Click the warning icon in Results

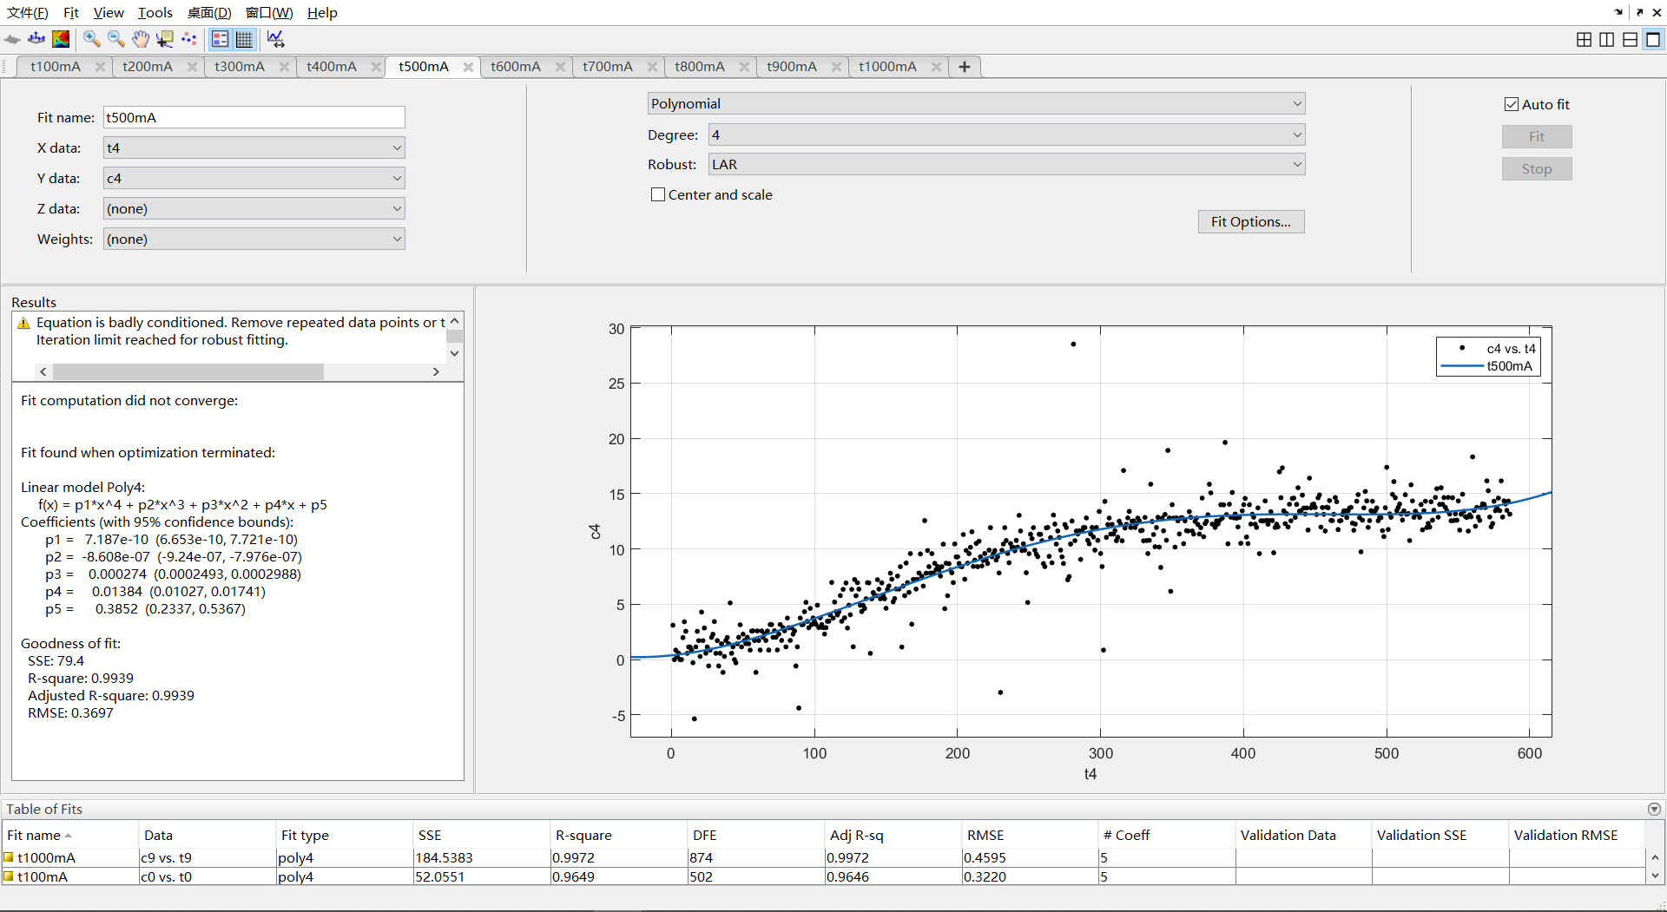[23, 323]
